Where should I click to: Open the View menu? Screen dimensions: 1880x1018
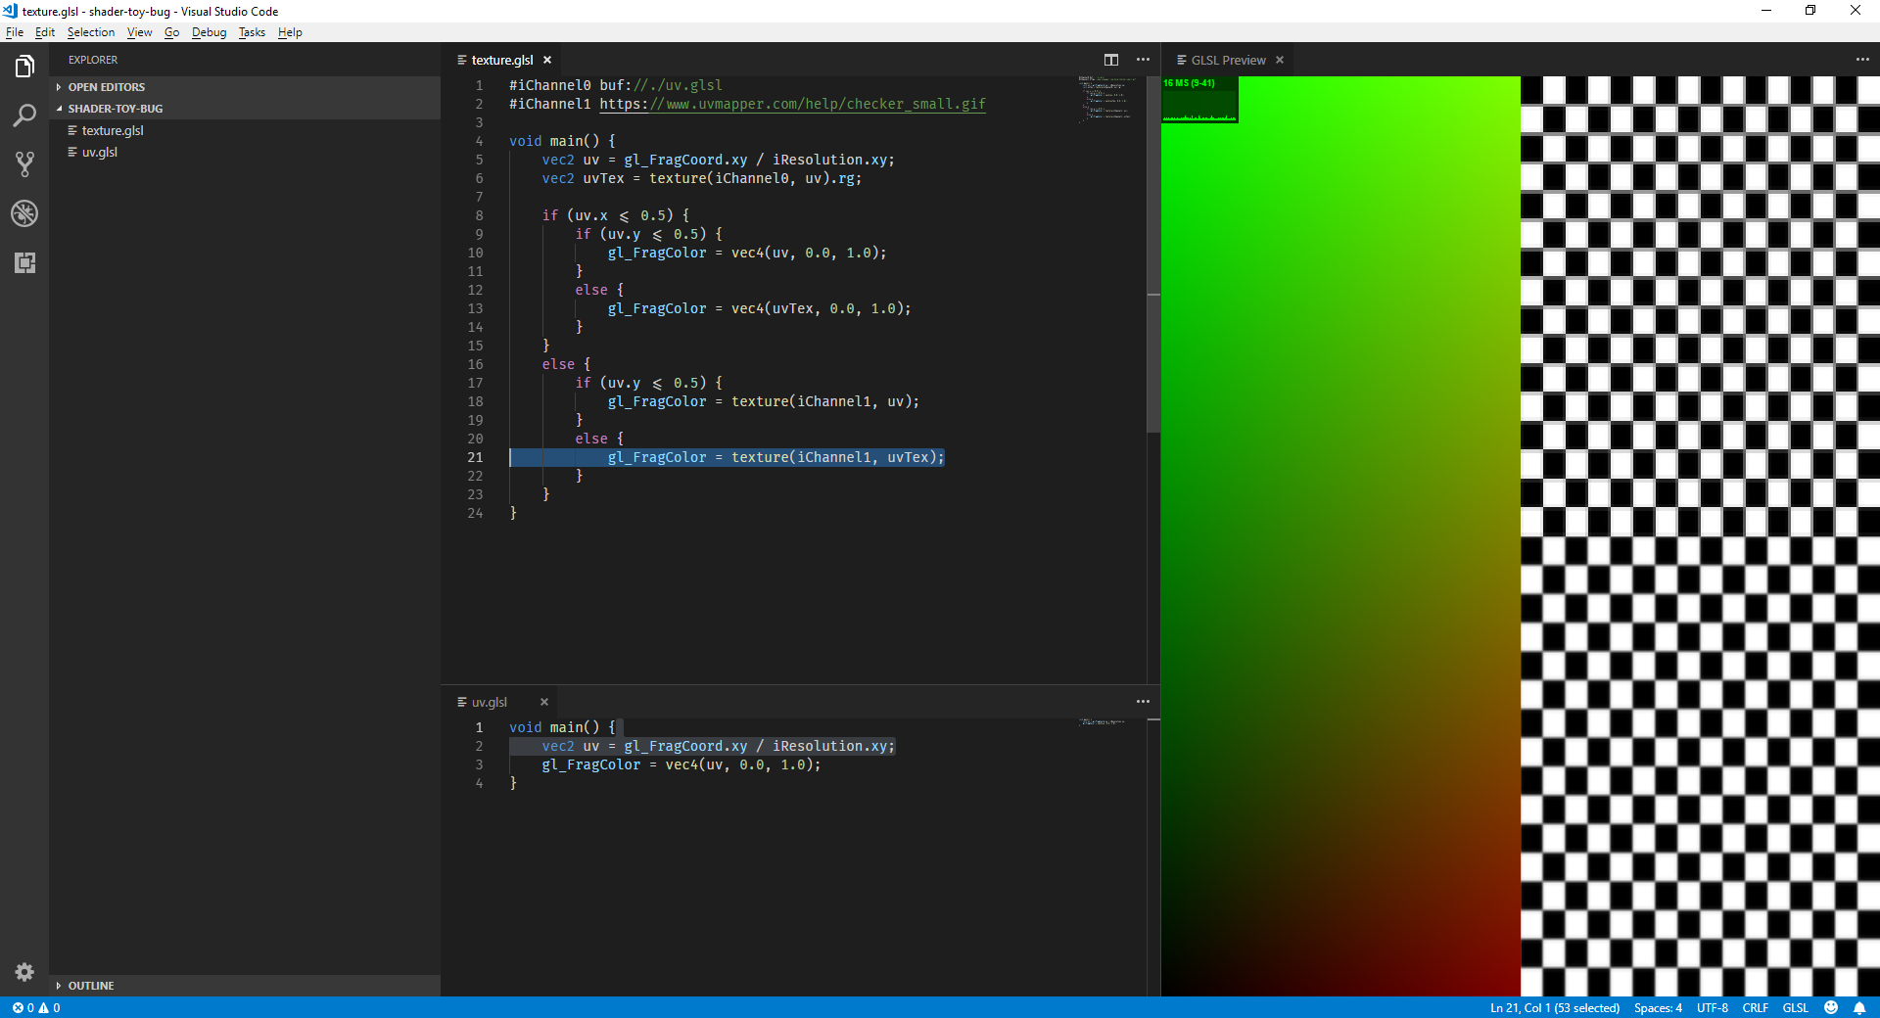pyautogui.click(x=140, y=32)
